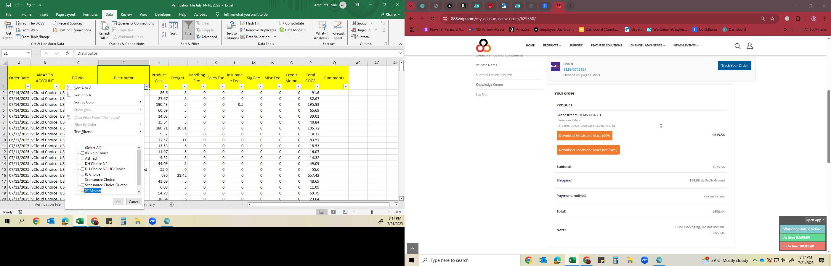Open Advanced filter options
This screenshot has height=266, width=831.
pos(207,37)
